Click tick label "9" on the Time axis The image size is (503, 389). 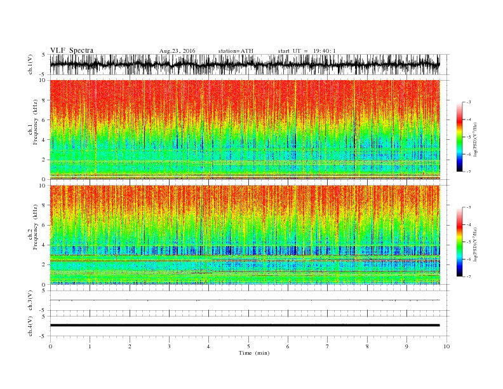click(x=406, y=346)
